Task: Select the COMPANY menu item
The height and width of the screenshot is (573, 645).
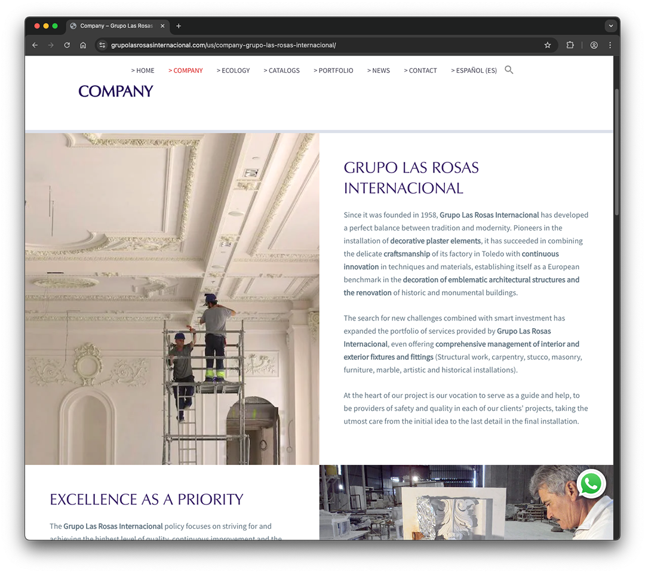Action: 186,70
